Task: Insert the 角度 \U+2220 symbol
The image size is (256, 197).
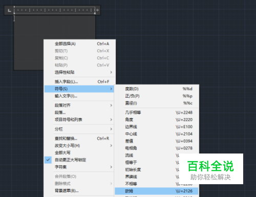Action: 157,120
